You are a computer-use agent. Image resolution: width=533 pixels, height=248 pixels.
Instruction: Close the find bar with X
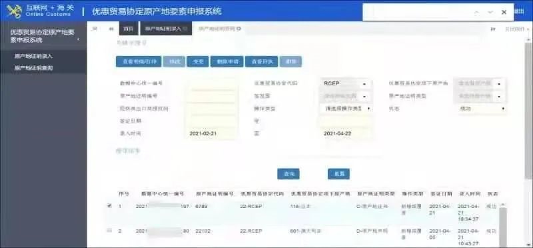click(504, 12)
